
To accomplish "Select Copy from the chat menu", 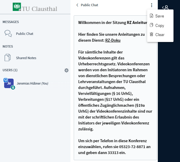I will point(160,25).
